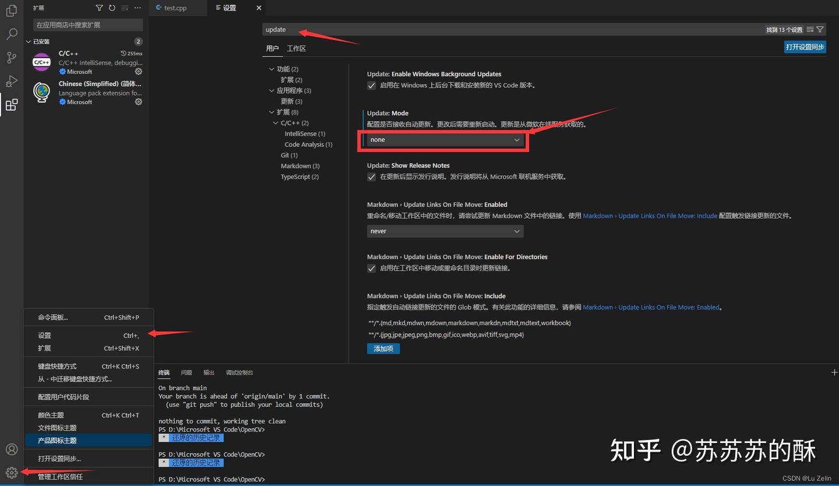
Task: Open the Update Mode dropdown showing none
Action: (x=444, y=140)
